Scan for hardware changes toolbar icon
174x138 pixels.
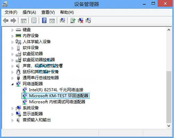(x=62, y=21)
